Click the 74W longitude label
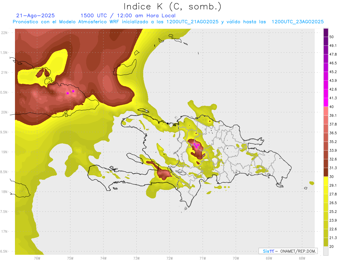This screenshot has width=339, height=262. pyautogui.click(x=103, y=258)
